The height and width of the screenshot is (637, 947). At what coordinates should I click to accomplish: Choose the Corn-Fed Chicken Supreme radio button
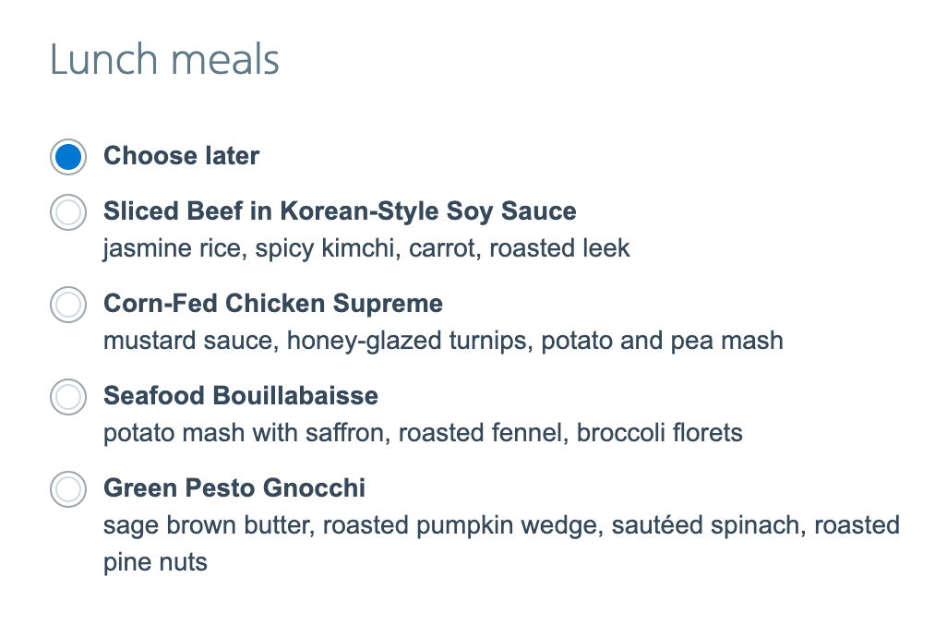(68, 305)
